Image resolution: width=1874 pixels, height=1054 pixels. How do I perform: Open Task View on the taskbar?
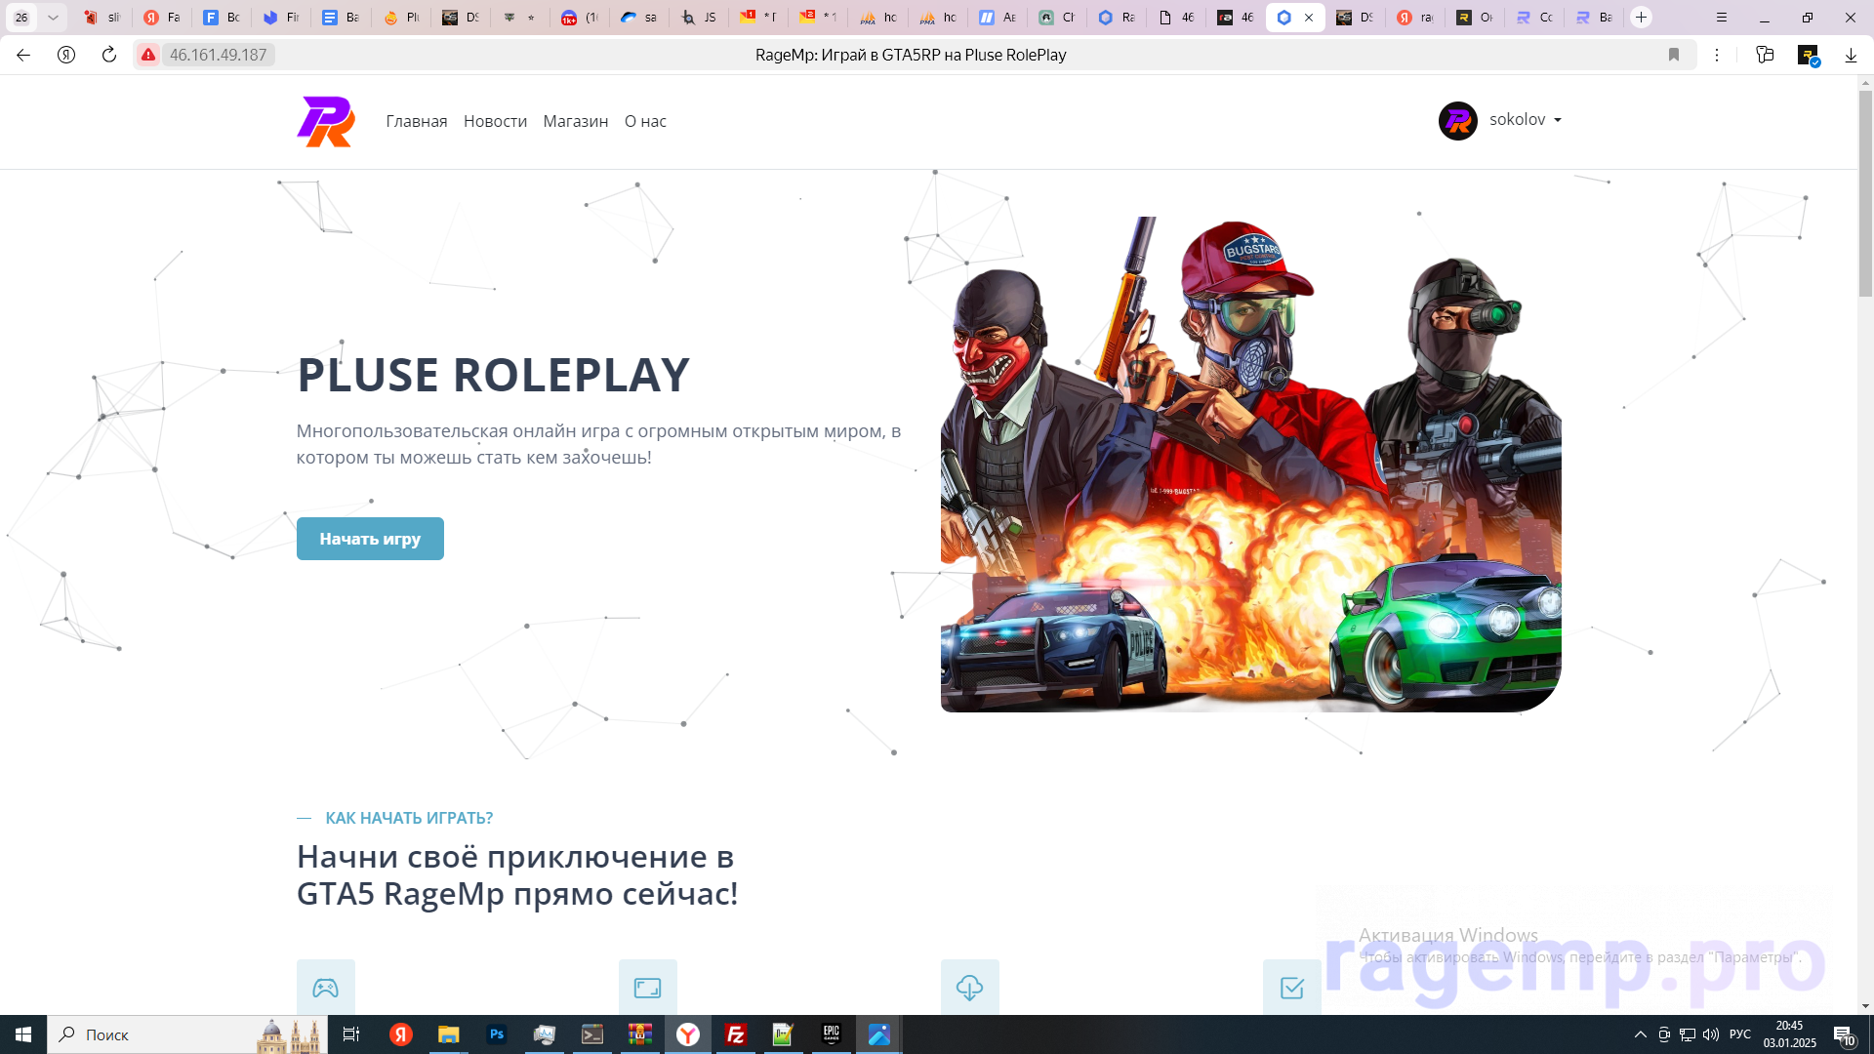tap(351, 1034)
